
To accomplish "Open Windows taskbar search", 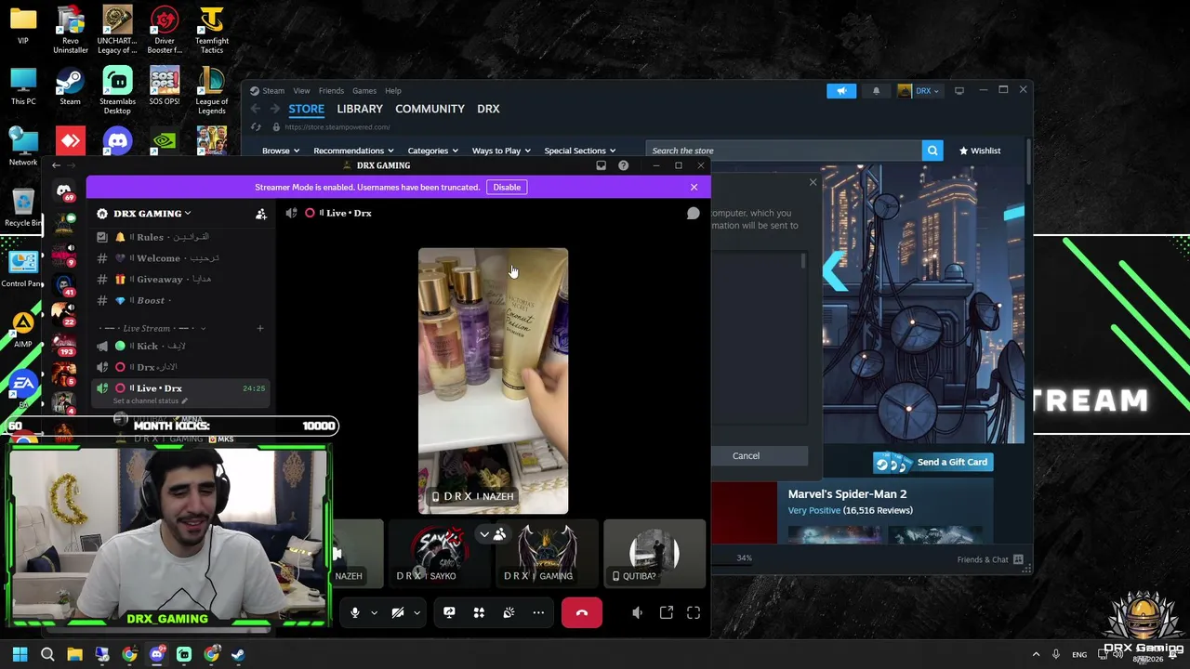I will [47, 655].
